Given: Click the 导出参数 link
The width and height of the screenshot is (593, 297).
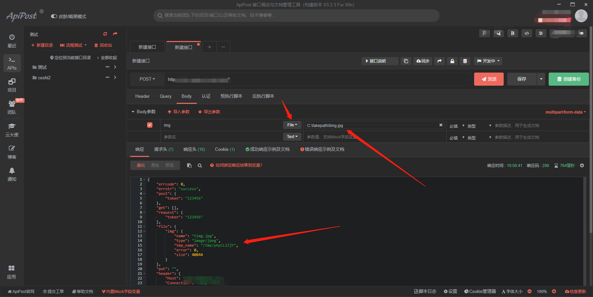Looking at the screenshot, I should pos(209,112).
